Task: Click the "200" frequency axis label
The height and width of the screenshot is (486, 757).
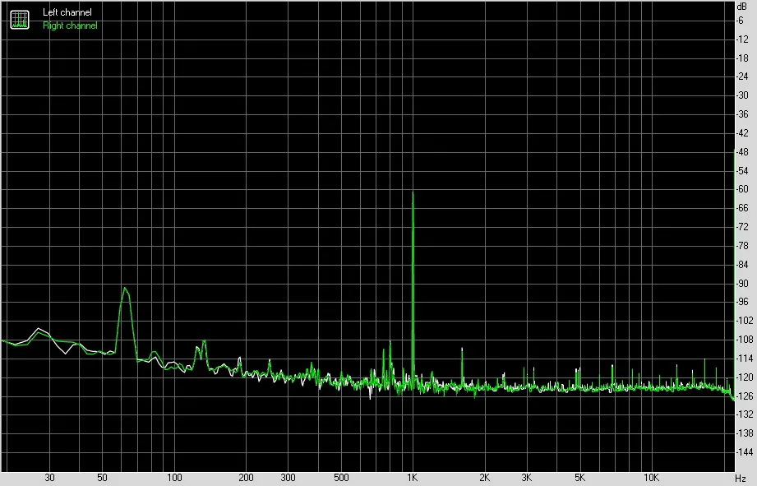Action: [246, 478]
